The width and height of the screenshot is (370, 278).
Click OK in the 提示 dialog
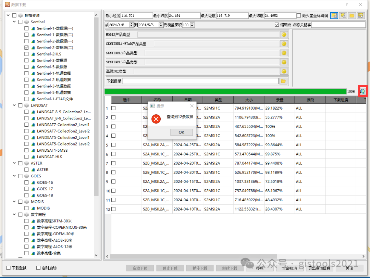182,132
